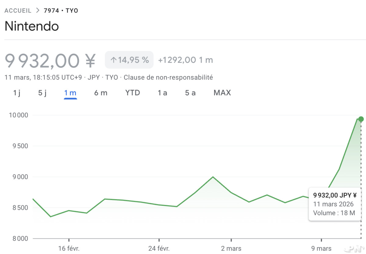Click the Nintendo page heading
This screenshot has width=366, height=254.
coord(32,27)
